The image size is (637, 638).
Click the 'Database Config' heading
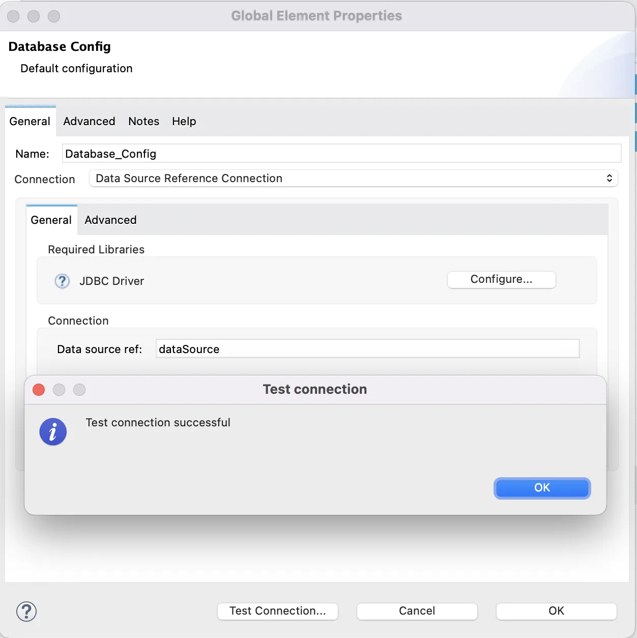point(60,46)
